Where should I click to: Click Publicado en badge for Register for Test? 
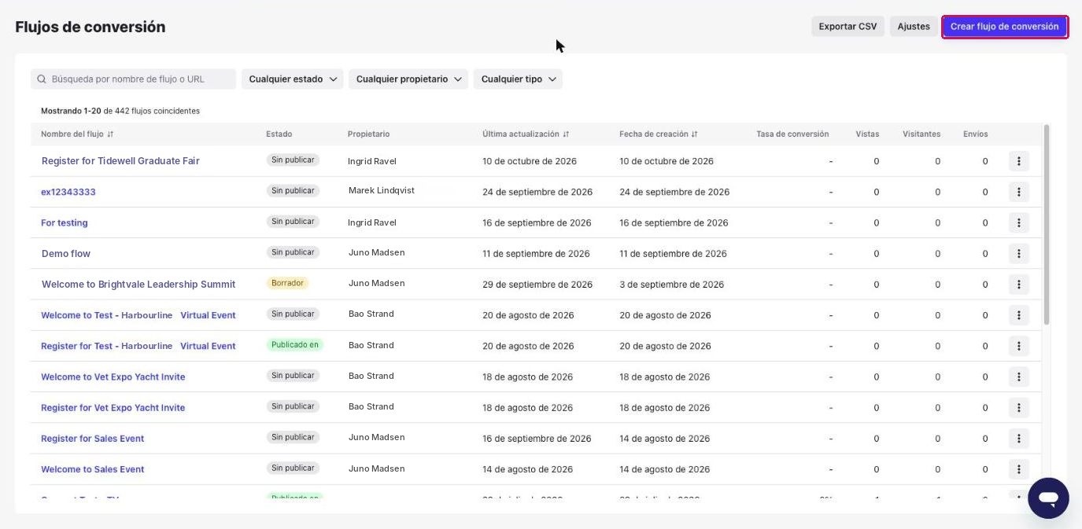point(295,345)
